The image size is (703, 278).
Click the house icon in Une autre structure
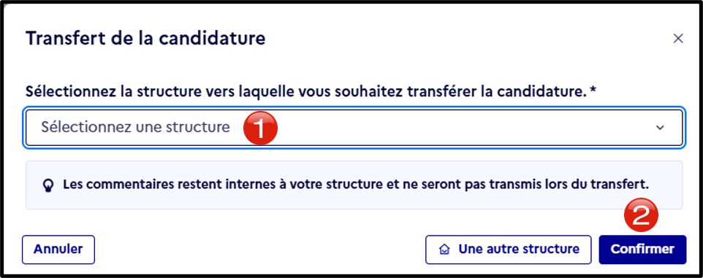click(x=444, y=250)
